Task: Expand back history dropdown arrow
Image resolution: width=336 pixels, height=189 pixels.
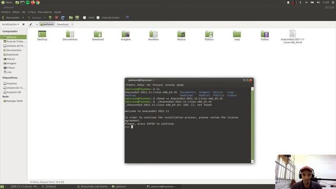Action: (x=23, y=18)
